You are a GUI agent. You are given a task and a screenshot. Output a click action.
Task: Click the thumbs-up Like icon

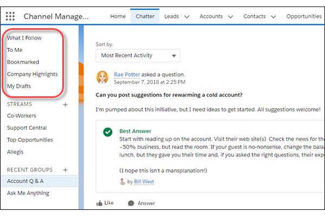(x=100, y=203)
